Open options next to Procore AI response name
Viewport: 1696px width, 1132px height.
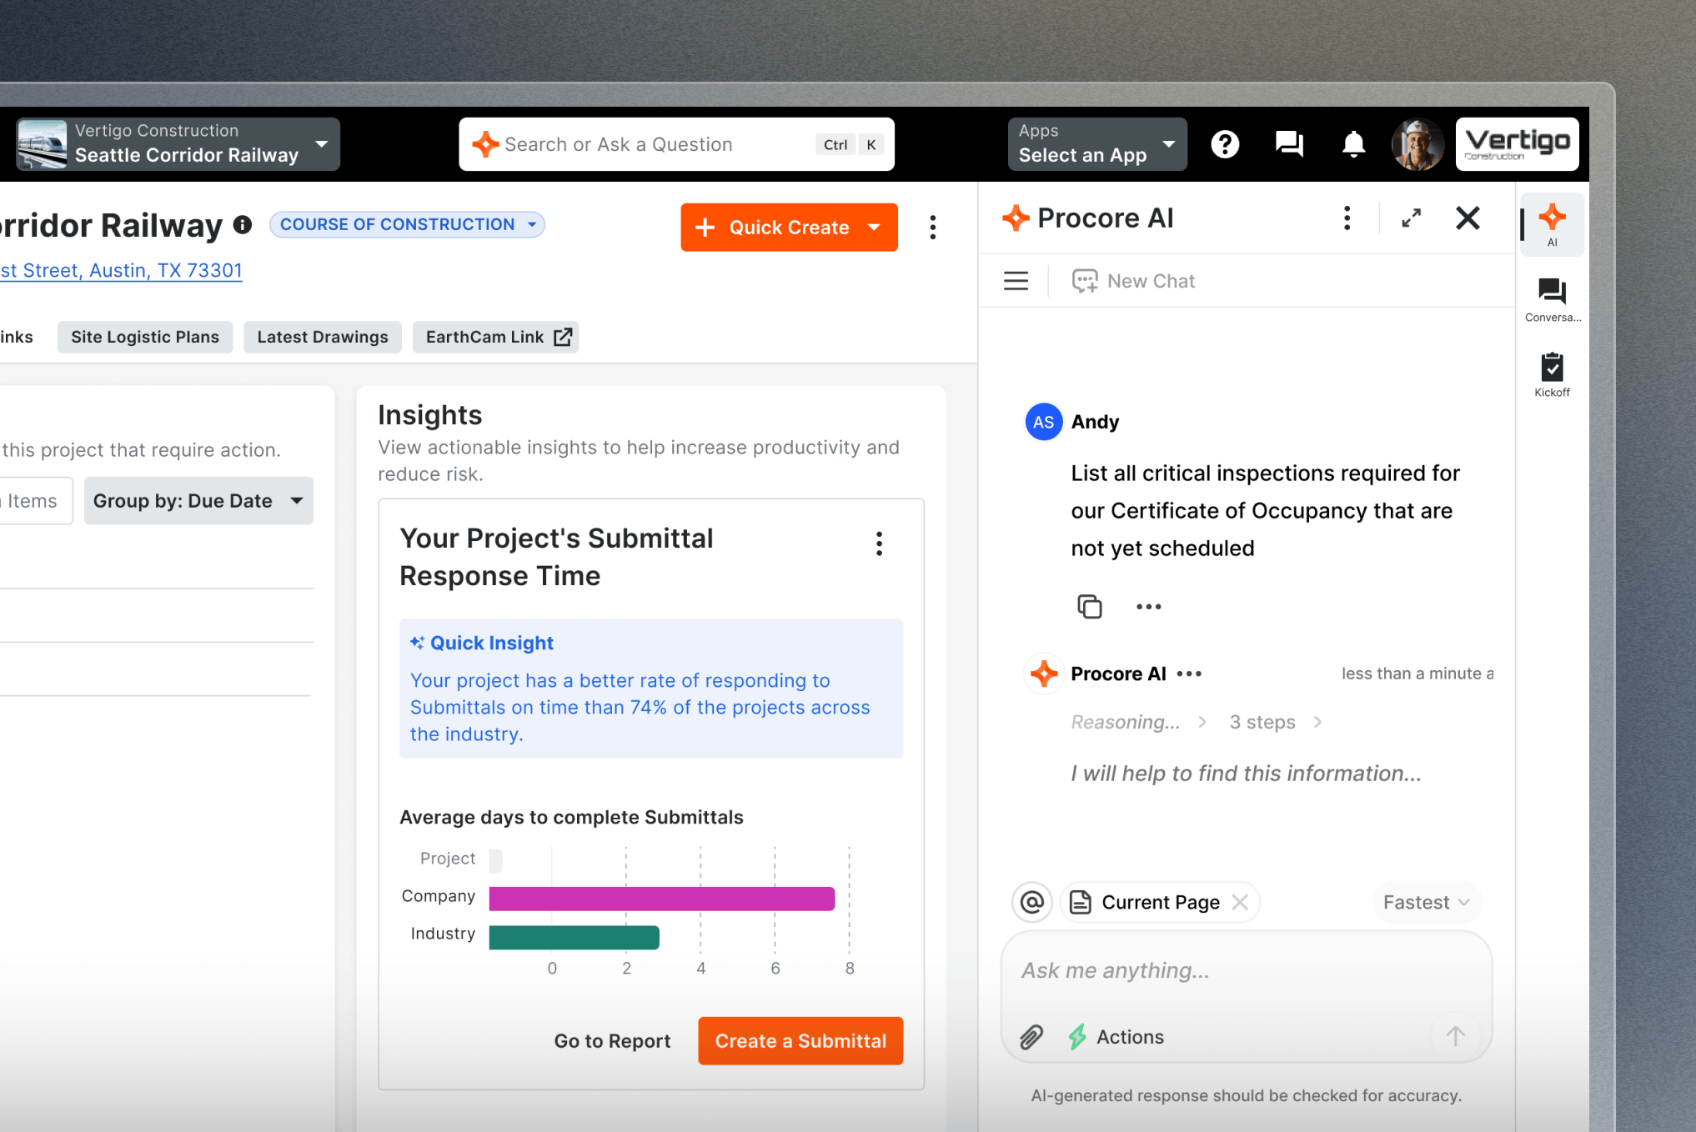[x=1189, y=674]
